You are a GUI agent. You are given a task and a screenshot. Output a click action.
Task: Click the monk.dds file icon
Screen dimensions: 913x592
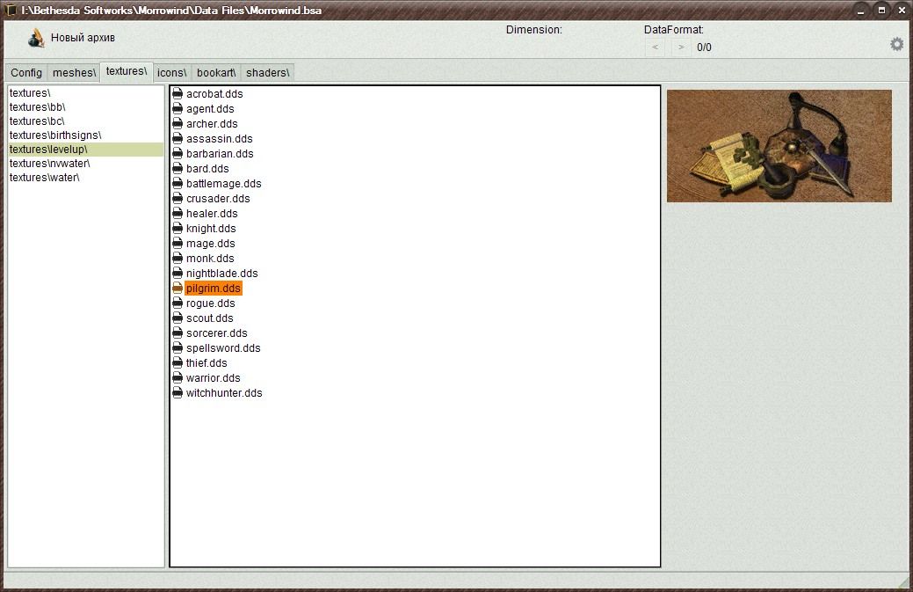click(178, 258)
